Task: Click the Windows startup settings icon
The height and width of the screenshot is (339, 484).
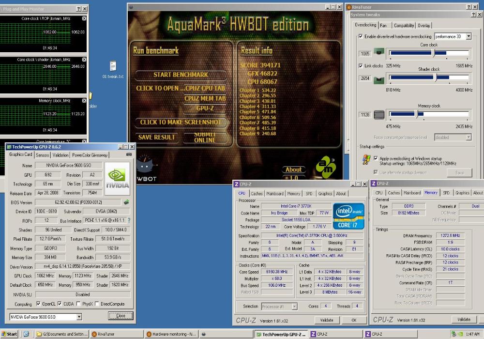Action: [366, 159]
